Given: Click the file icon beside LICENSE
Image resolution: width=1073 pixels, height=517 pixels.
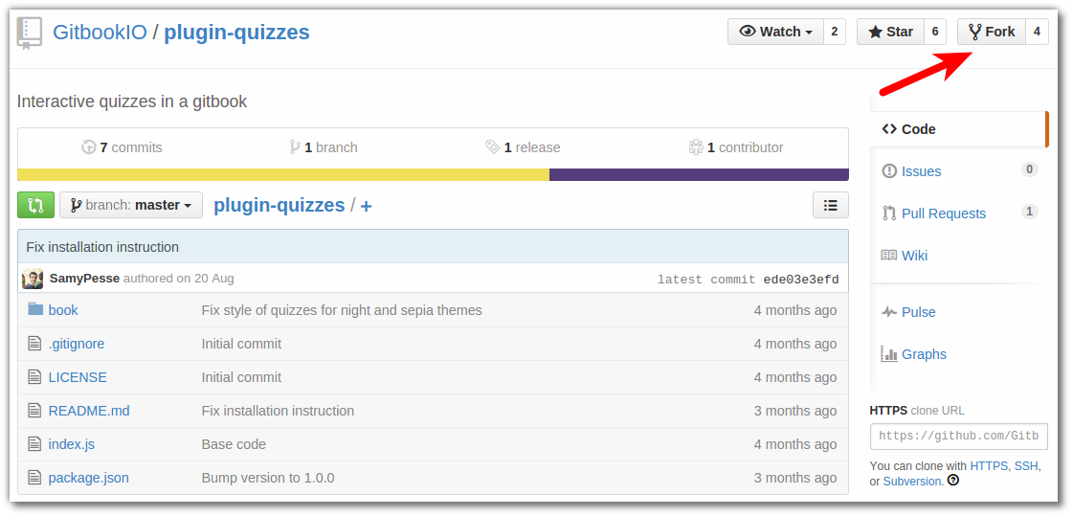Looking at the screenshot, I should [x=34, y=377].
